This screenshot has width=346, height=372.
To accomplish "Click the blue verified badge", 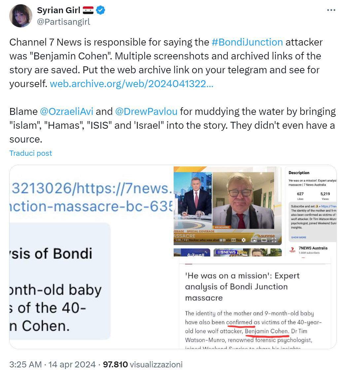I will [x=101, y=11].
